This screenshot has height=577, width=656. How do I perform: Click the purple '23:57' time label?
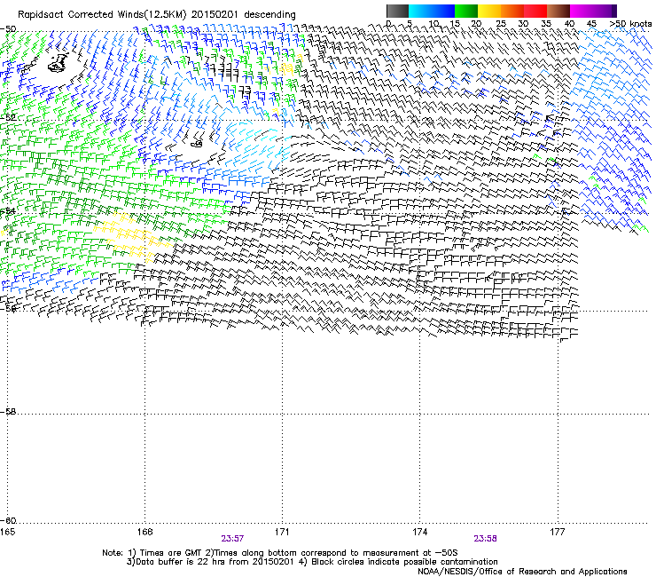232,539
